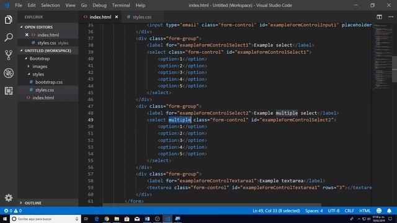Screen dimensions: 397x223
Task: Open the Extensions view in activity bar
Action: [x=8, y=91]
